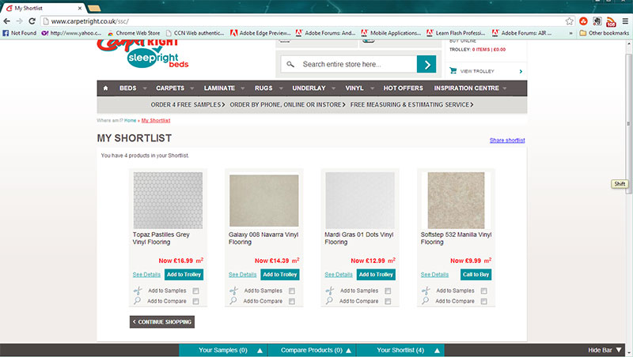This screenshot has height=357, width=633.
Task: Click the search entire store field
Action: 358,65
